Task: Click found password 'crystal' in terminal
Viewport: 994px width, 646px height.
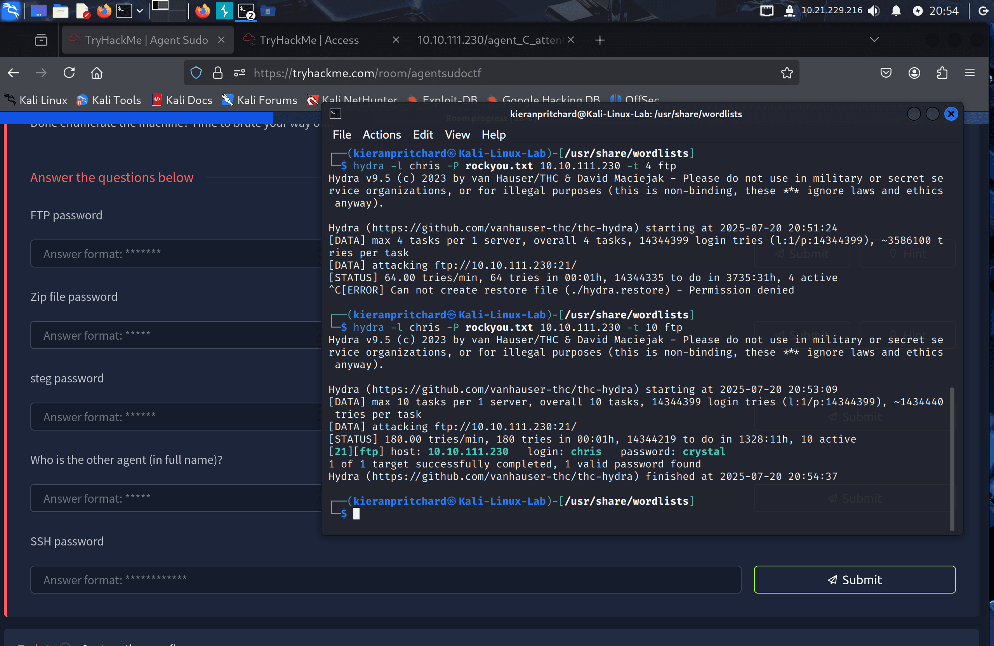Action: [x=704, y=452]
